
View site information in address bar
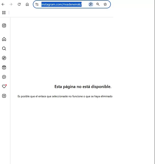click(37, 4)
